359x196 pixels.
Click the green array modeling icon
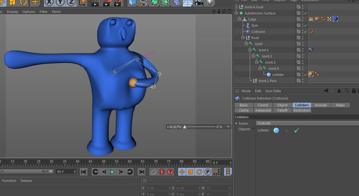pyautogui.click(x=165, y=3)
